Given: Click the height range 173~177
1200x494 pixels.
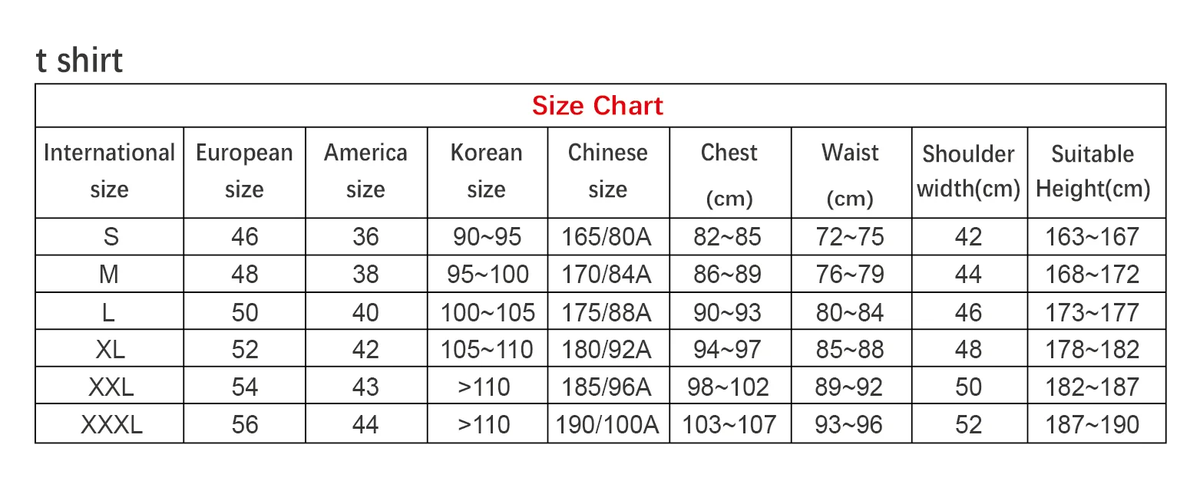Looking at the screenshot, I should click(x=1093, y=312).
